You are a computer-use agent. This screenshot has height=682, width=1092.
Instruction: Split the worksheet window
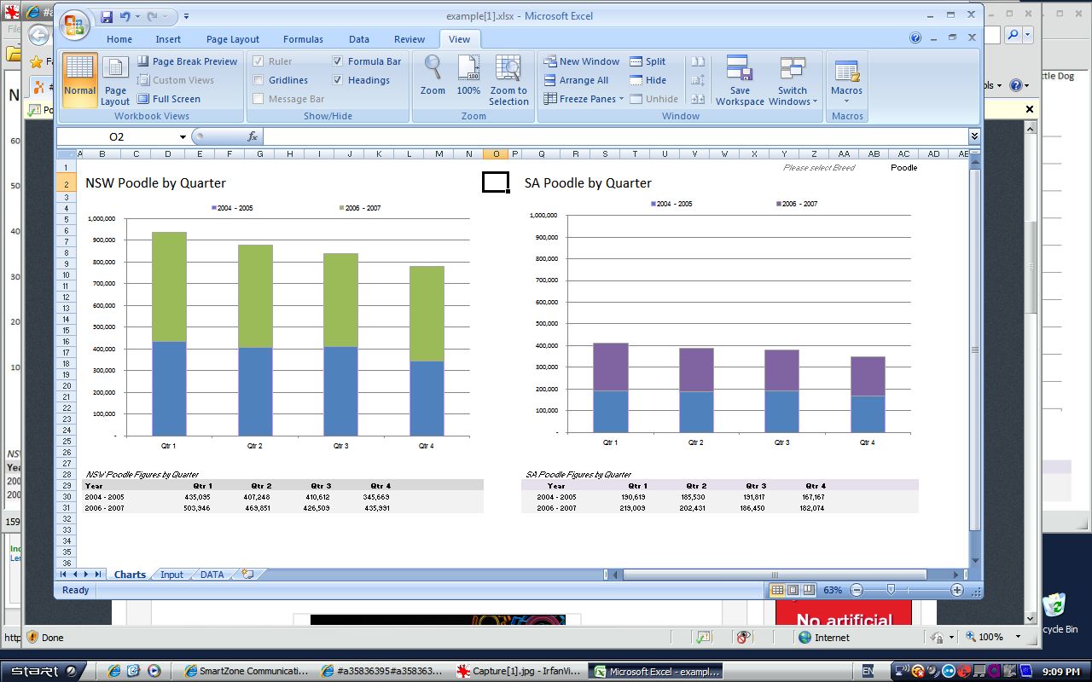click(648, 61)
